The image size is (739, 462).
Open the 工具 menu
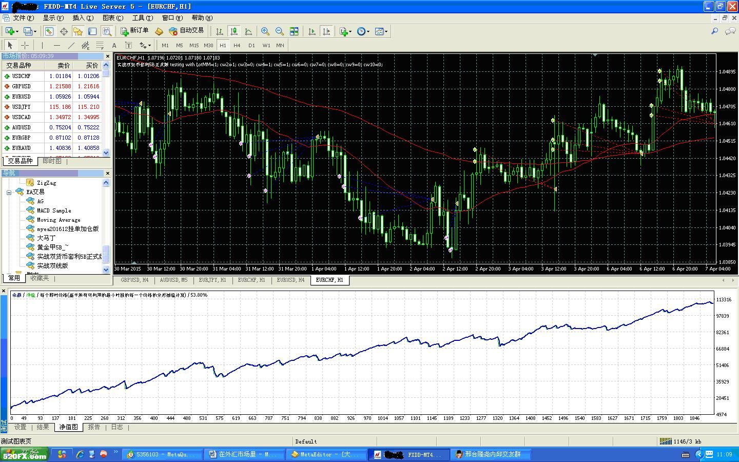(143, 17)
